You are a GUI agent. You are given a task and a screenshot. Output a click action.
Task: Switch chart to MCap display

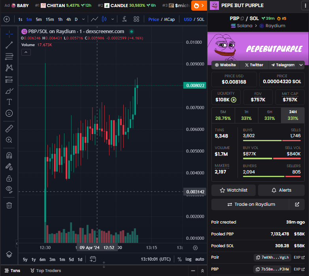[x=169, y=19]
